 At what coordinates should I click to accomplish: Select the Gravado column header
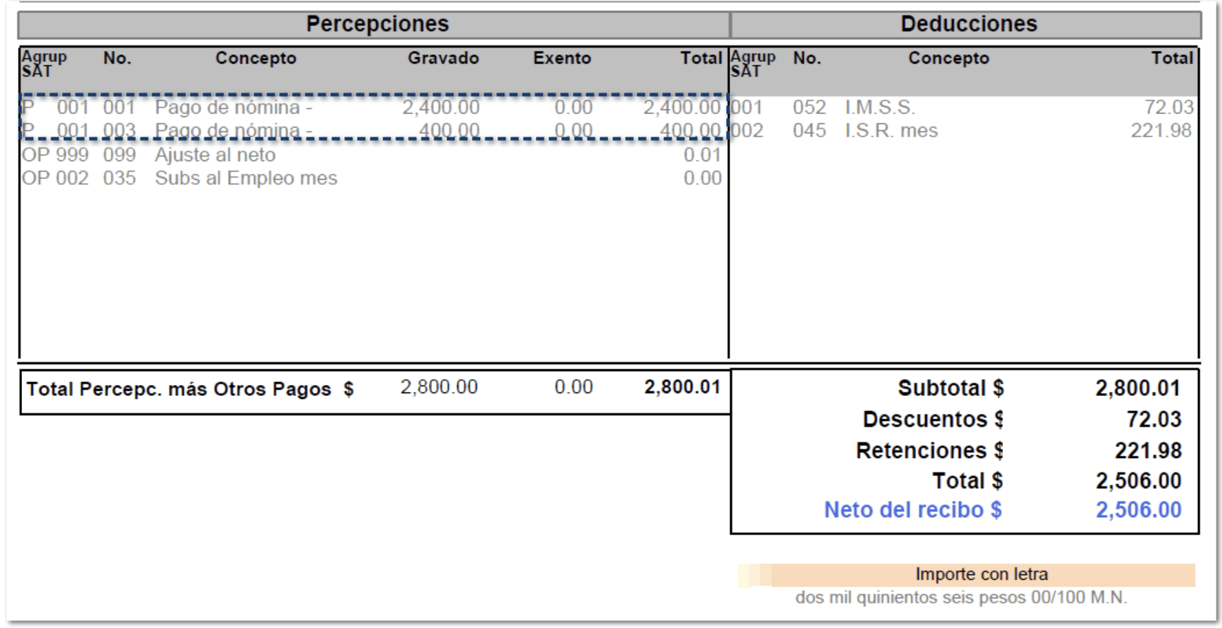point(443,59)
